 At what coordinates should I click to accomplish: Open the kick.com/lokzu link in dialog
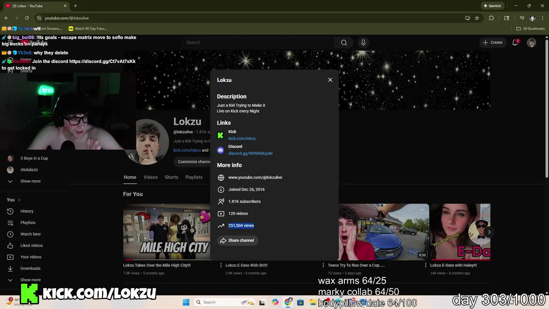(242, 139)
